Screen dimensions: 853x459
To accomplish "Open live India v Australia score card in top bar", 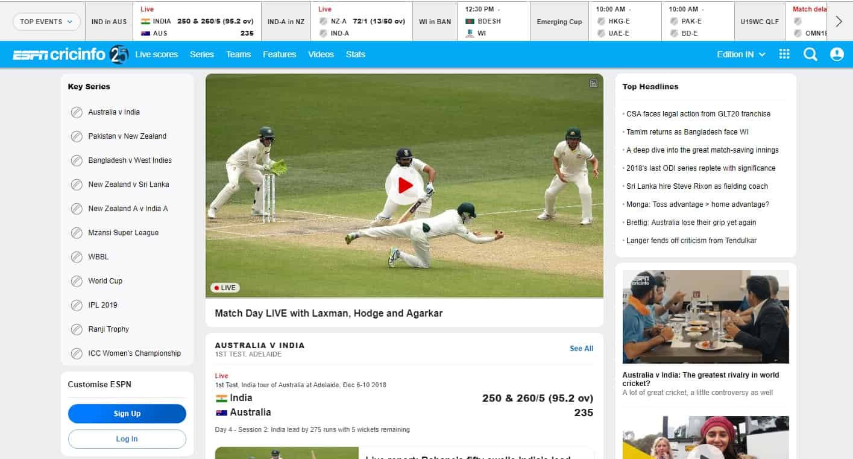I will coord(197,22).
